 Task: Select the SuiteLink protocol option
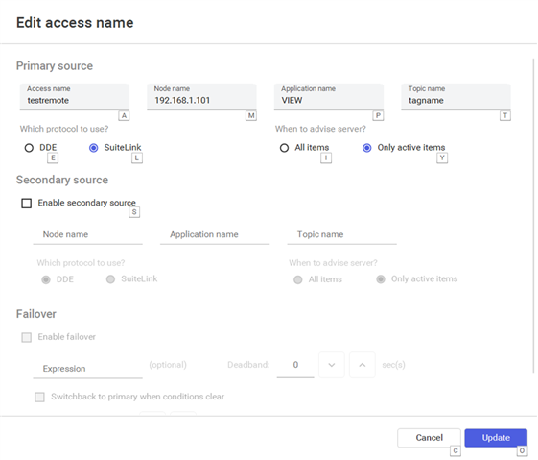coord(93,148)
